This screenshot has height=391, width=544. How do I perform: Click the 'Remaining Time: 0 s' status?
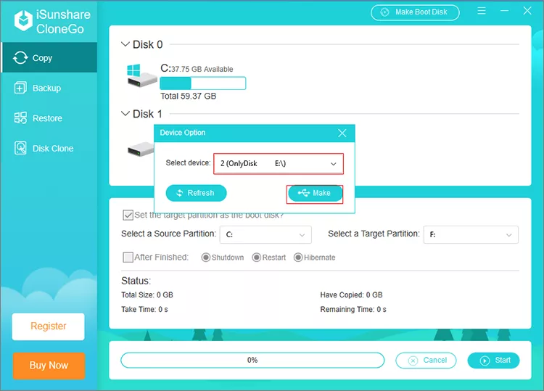point(353,310)
